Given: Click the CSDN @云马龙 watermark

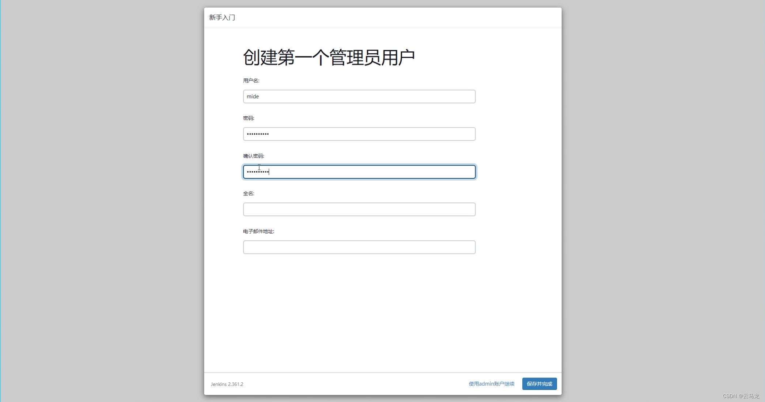Looking at the screenshot, I should [x=741, y=396].
